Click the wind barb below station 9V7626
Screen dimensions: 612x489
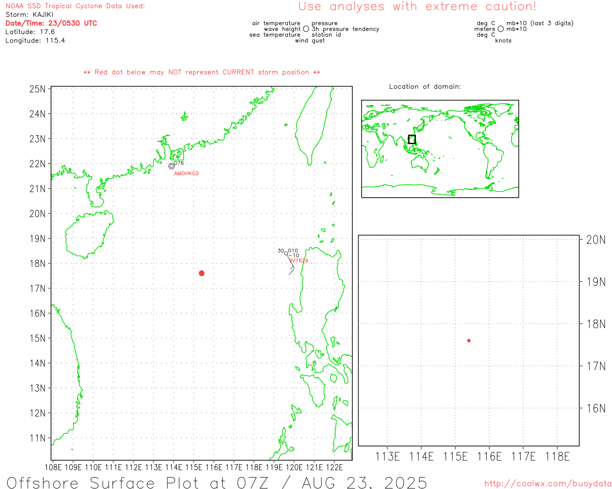(x=291, y=266)
